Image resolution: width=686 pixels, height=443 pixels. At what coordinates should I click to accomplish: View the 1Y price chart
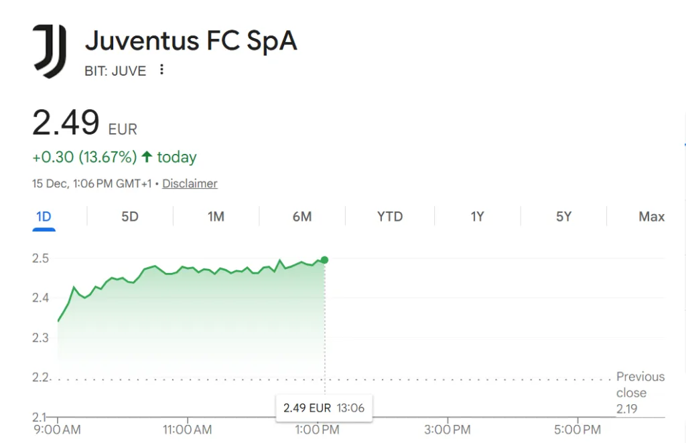tap(477, 217)
